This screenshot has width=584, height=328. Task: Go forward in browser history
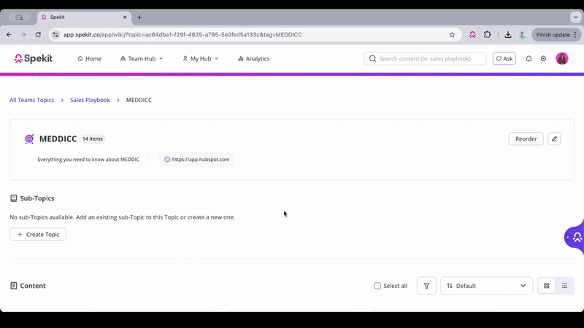23,34
